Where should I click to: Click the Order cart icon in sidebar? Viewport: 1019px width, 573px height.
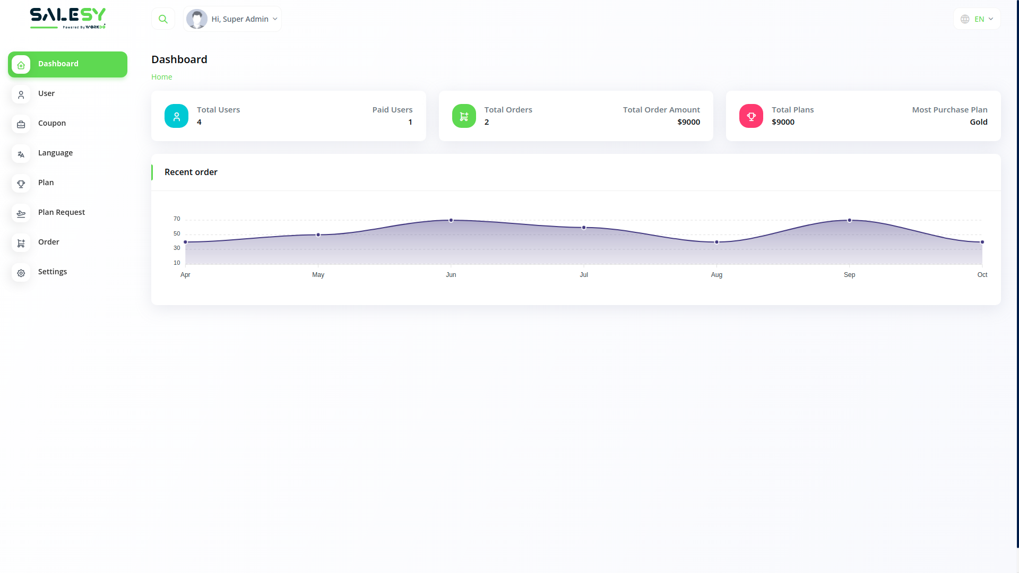click(21, 243)
